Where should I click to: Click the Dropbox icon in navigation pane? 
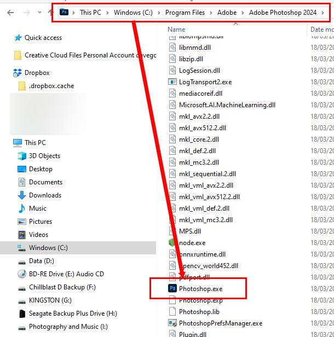pyautogui.click(x=17, y=73)
